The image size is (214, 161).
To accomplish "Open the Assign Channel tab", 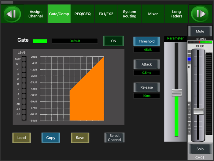I will click(35, 14).
